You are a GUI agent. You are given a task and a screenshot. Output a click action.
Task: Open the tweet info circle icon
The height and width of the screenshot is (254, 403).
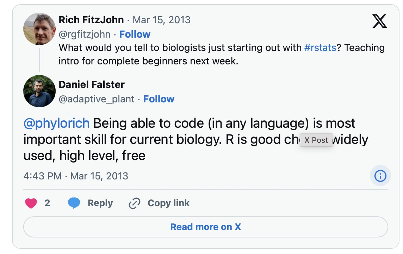click(380, 176)
